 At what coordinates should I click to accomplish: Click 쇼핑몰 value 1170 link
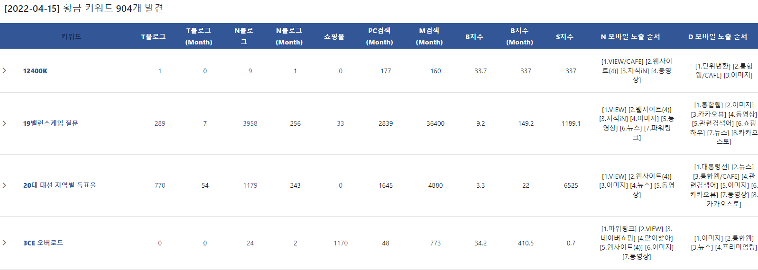(x=341, y=243)
